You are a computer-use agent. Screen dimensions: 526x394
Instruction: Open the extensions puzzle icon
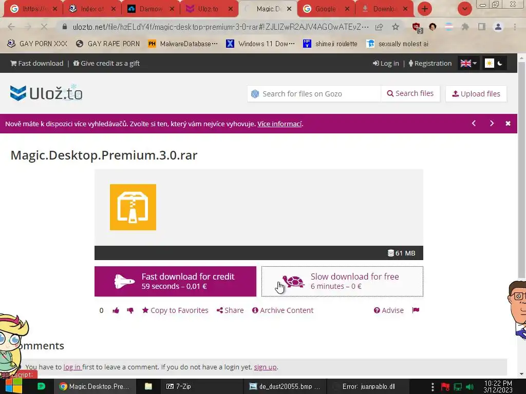click(465, 27)
